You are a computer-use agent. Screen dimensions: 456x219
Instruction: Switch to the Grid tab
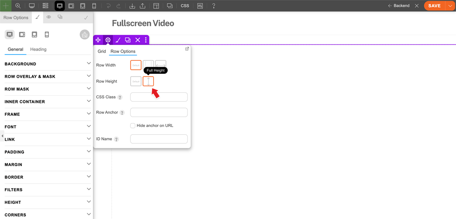[101, 51]
